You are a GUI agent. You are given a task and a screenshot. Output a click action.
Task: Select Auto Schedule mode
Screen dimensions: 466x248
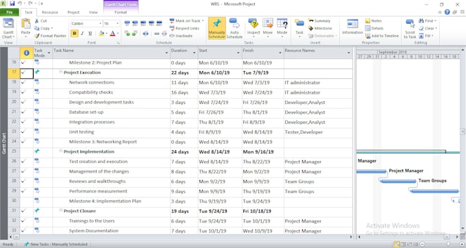pos(234,28)
